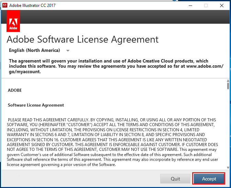The image size is (231, 188).
Task: Click the Adobe logo in header
Action: click(13, 21)
